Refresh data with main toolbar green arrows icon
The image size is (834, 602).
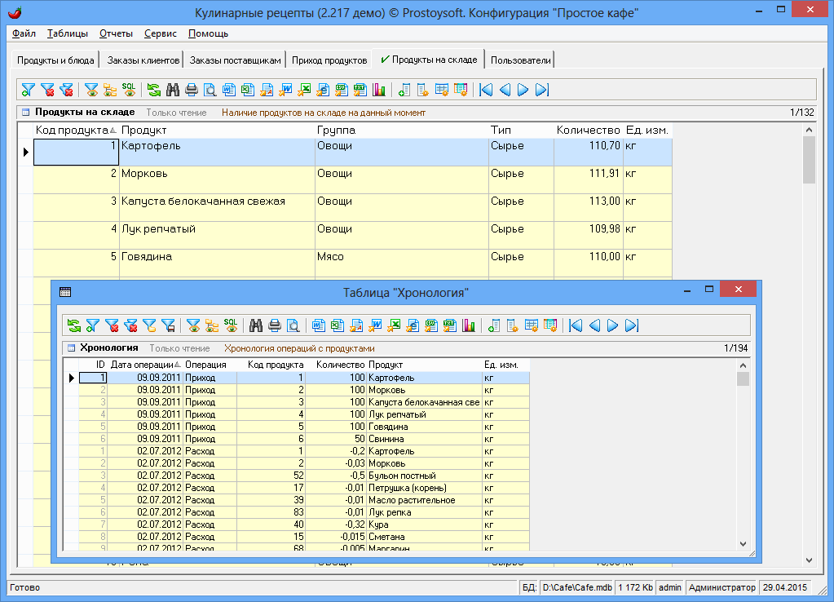coord(153,90)
